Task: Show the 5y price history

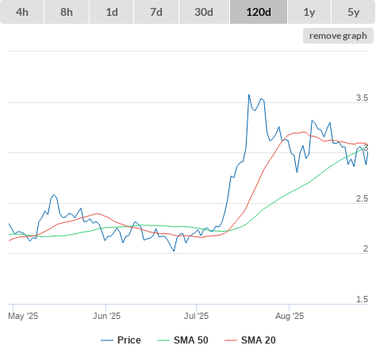Action: (354, 12)
